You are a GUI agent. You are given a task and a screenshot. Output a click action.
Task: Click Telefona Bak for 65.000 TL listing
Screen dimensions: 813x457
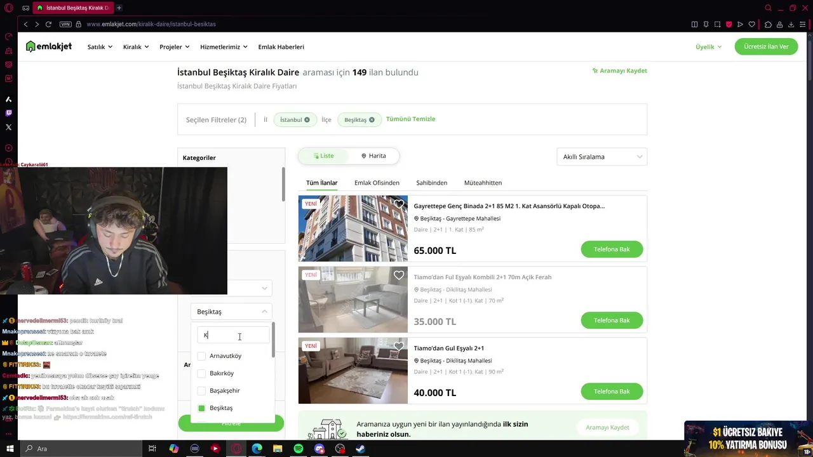[612, 249]
